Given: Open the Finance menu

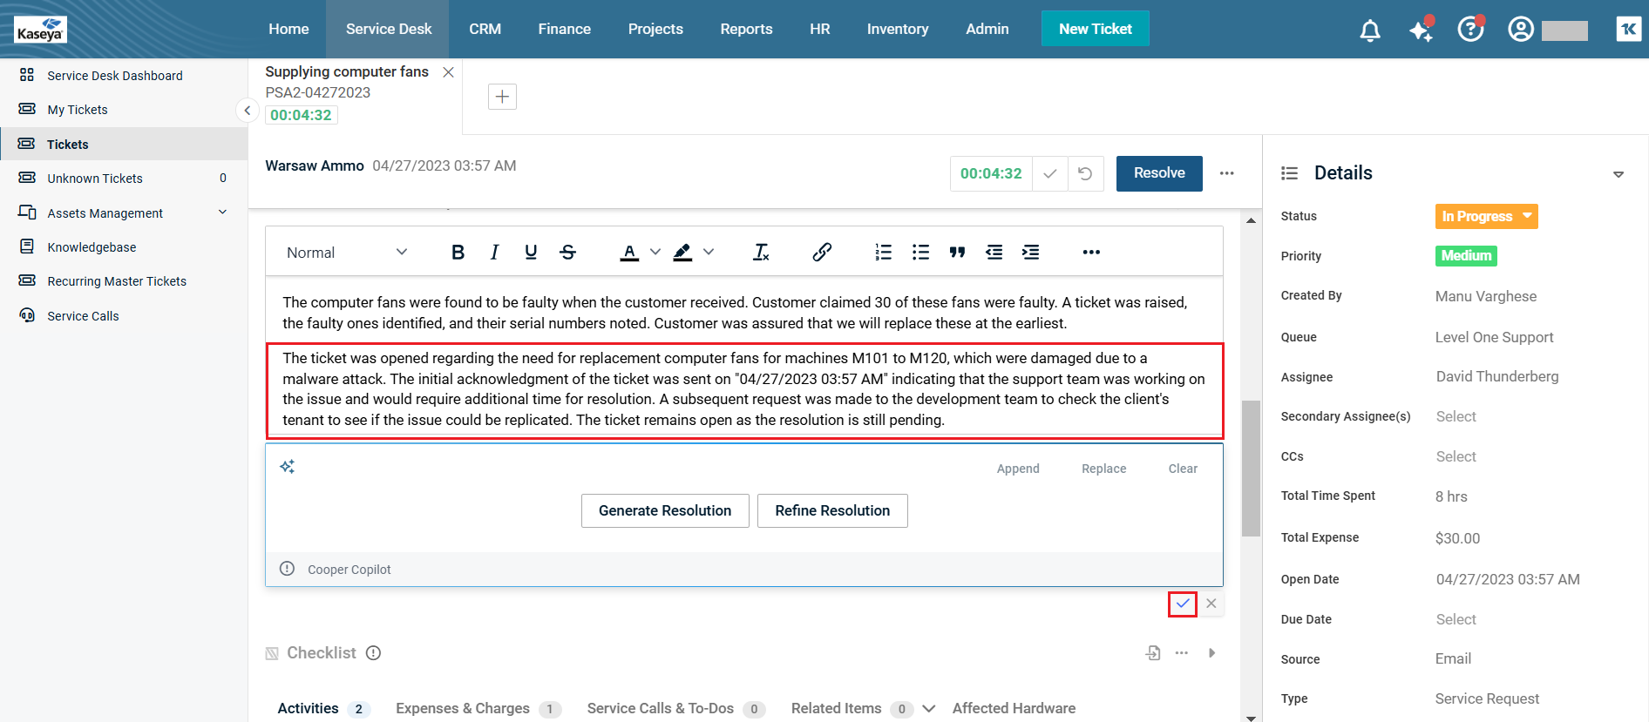Looking at the screenshot, I should [x=564, y=29].
